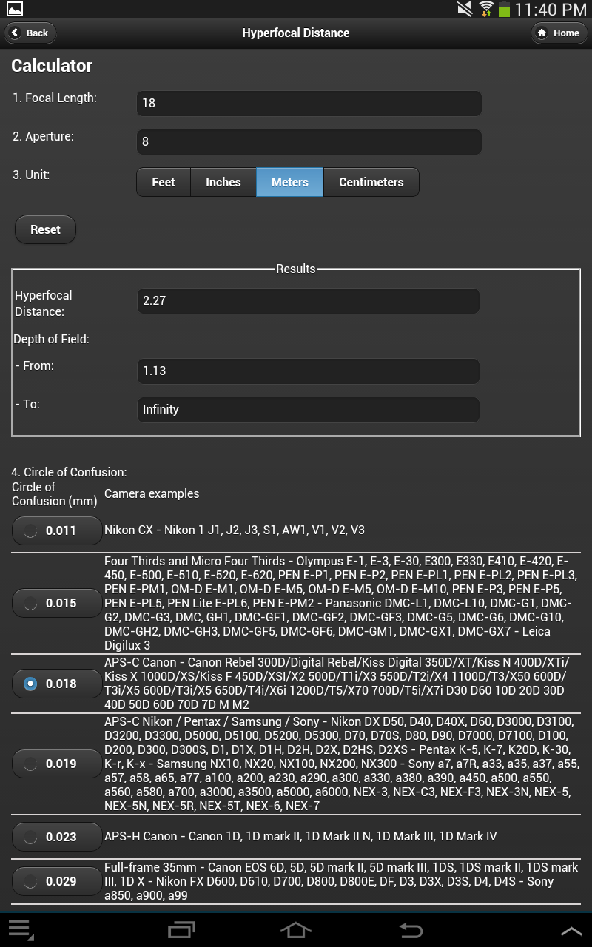Select the Inches unit option
Image resolution: width=592 pixels, height=947 pixels.
point(223,182)
